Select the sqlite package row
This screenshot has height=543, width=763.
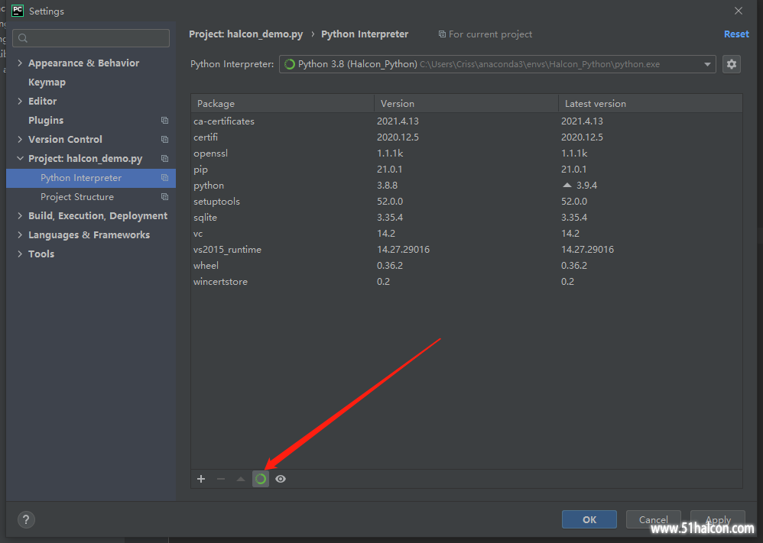click(466, 218)
